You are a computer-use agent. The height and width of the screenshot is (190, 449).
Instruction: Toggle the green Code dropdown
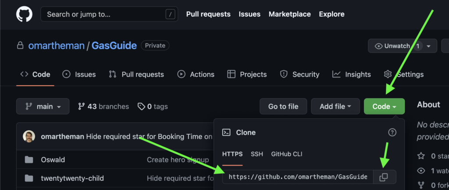click(x=384, y=107)
